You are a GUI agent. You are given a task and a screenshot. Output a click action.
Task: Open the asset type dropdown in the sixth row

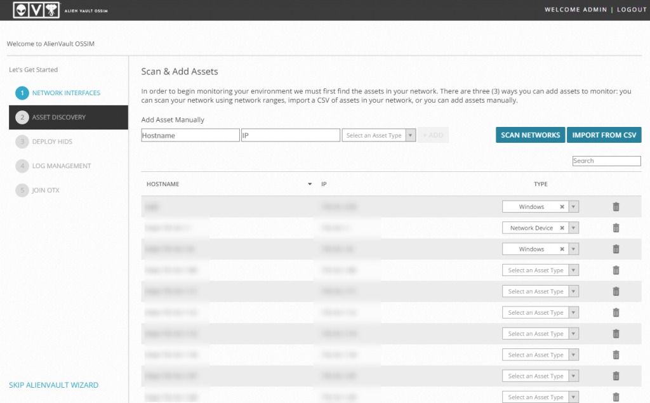[x=541, y=313]
